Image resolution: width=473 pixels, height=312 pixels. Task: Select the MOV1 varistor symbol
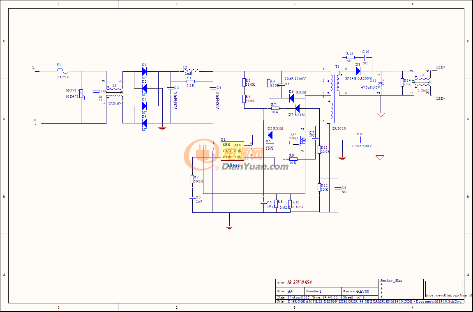[81, 94]
